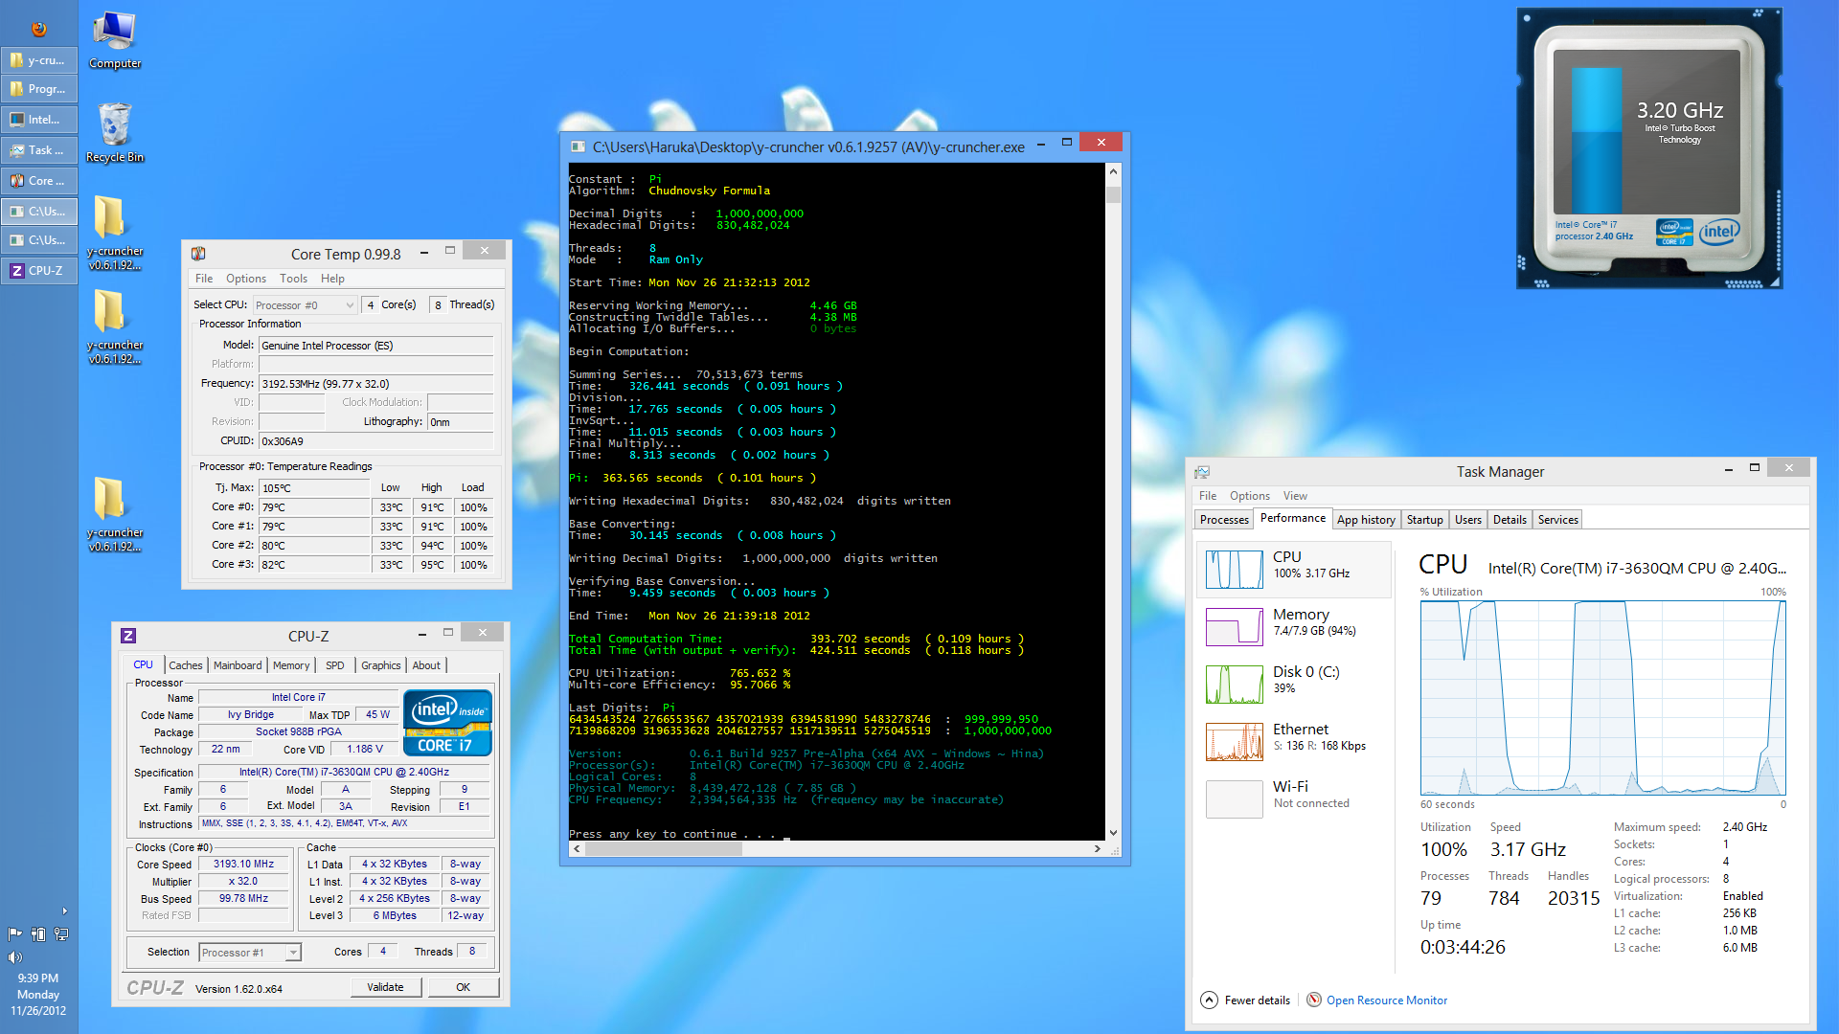The width and height of the screenshot is (1839, 1034).
Task: Click the Intel Turbo Boost gadget gauge
Action: pyautogui.click(x=1595, y=139)
